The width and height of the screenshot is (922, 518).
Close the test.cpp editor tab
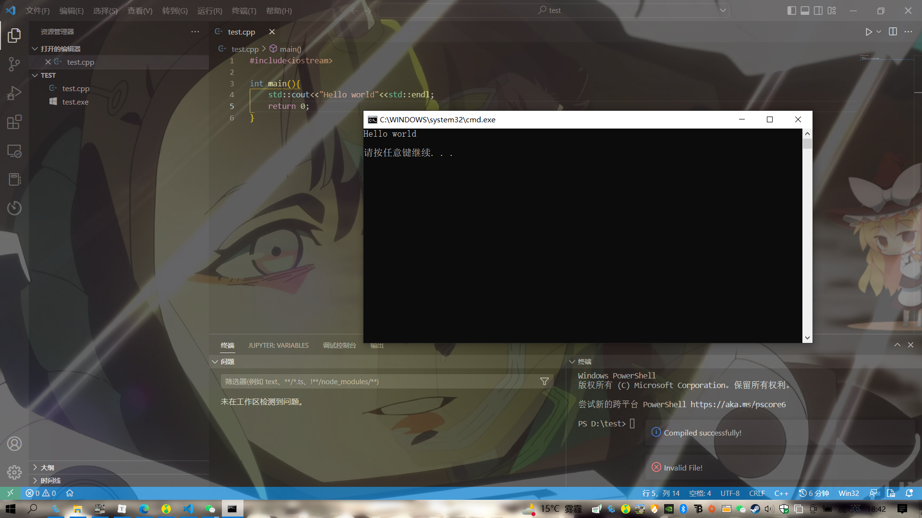point(272,32)
